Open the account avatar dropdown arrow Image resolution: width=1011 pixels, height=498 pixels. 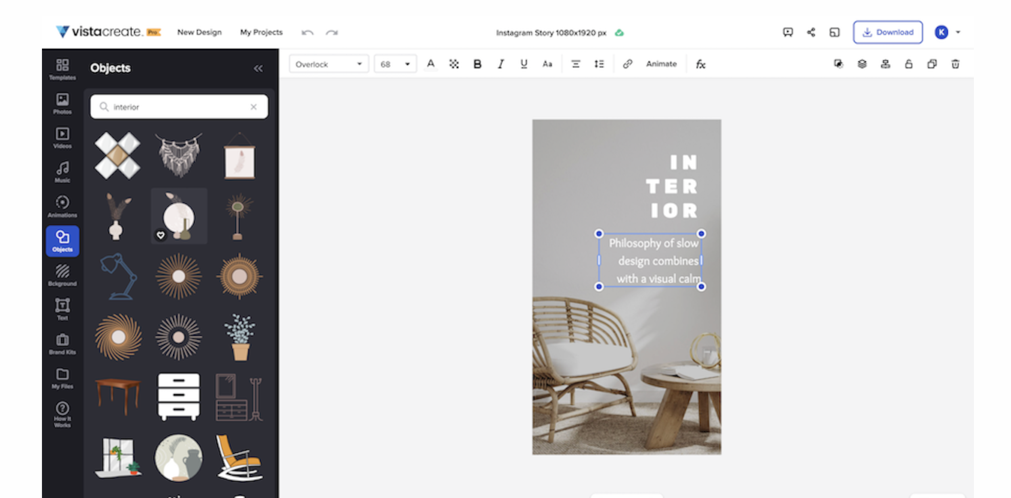958,32
